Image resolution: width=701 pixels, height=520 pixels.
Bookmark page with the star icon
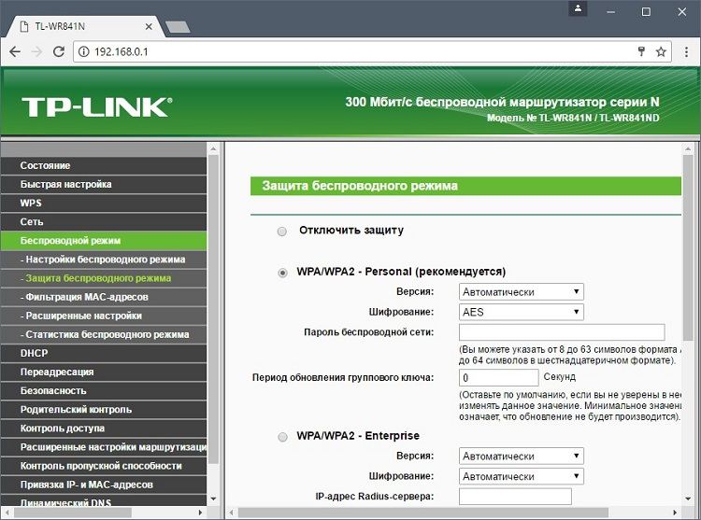point(661,52)
